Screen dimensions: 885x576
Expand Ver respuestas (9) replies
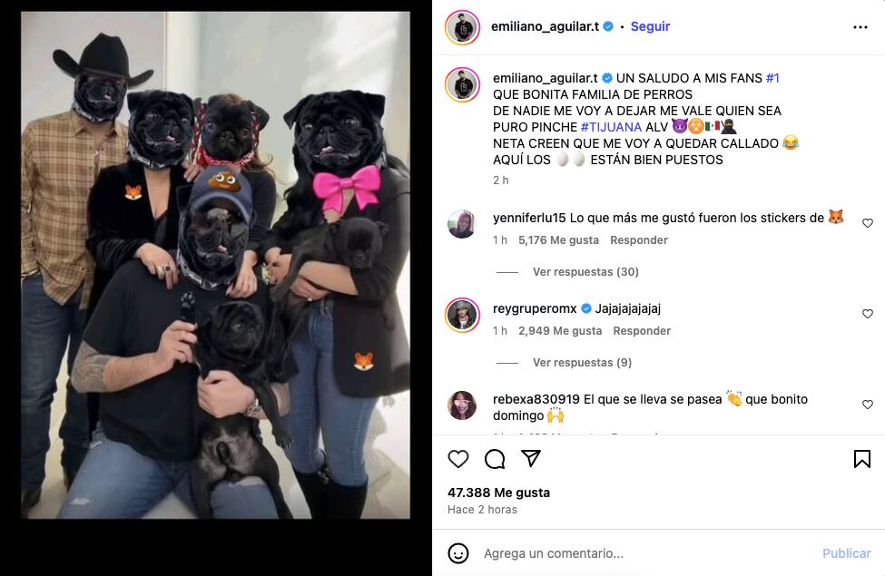tap(582, 363)
